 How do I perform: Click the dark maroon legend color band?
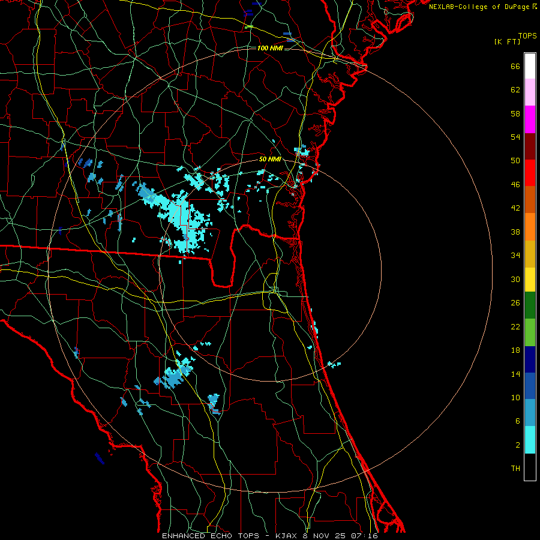pos(530,146)
